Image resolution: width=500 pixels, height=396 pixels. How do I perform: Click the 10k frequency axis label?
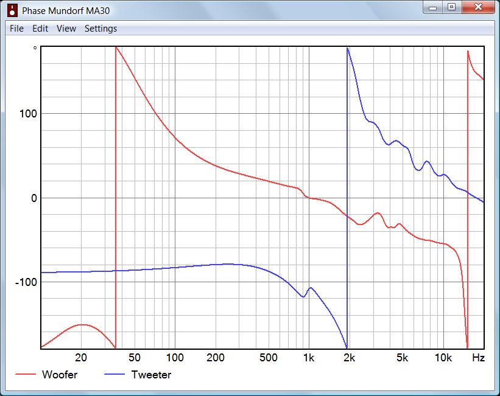pyautogui.click(x=443, y=358)
